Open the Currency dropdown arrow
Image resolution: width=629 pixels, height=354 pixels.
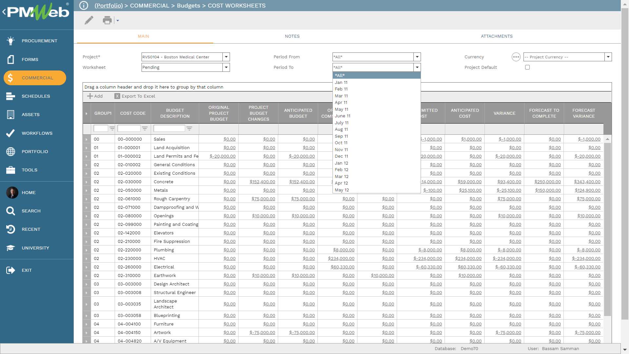coord(608,57)
